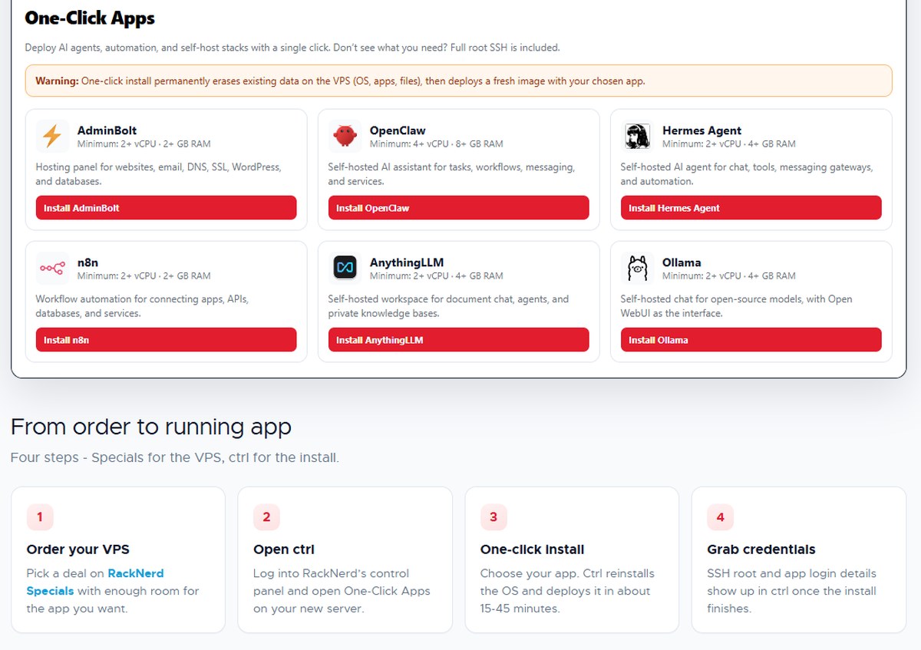Image resolution: width=921 pixels, height=650 pixels.
Task: Click the Ollama Open WebUI description
Action: click(x=737, y=306)
